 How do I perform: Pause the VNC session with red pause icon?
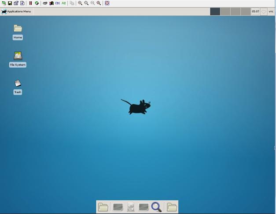pyautogui.click(x=30, y=3)
